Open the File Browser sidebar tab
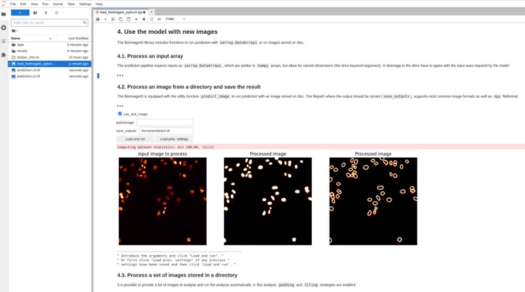Screen dimensions: 525x292 [4, 14]
